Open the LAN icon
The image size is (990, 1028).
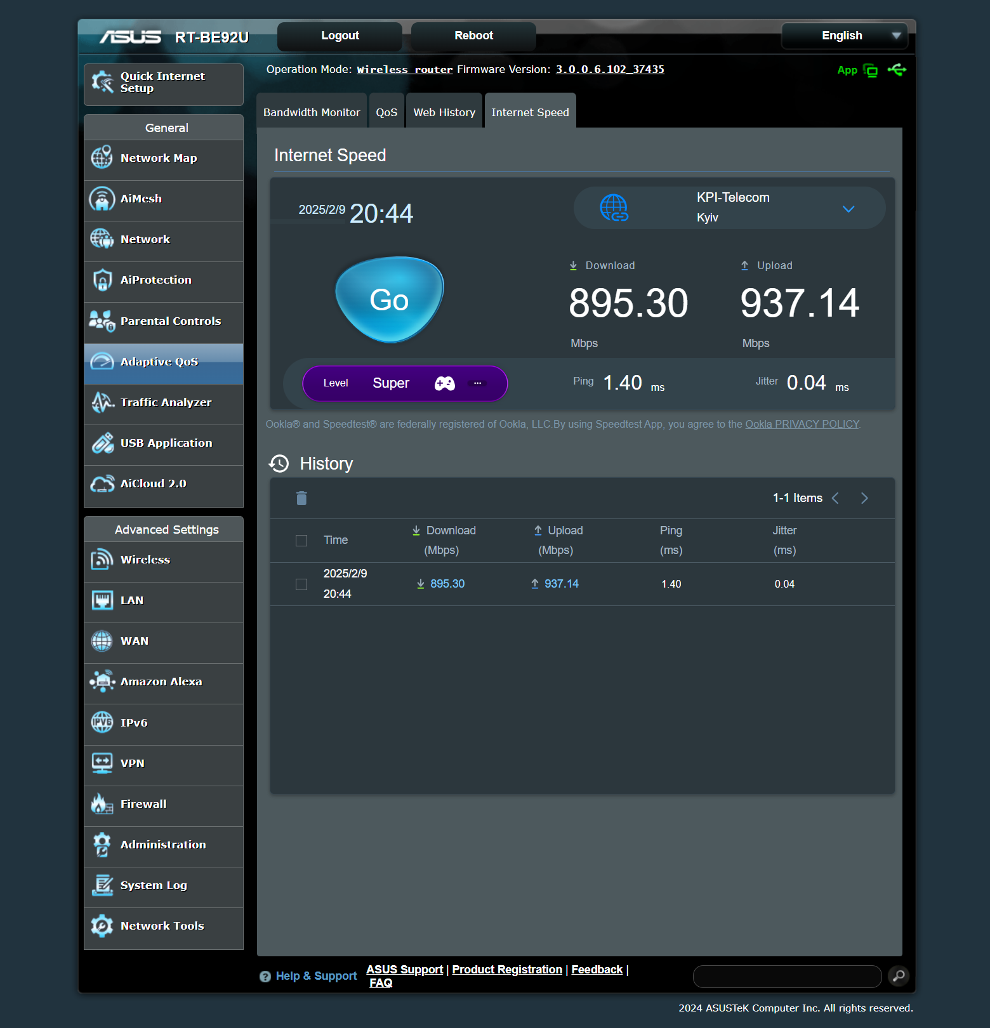coord(102,600)
